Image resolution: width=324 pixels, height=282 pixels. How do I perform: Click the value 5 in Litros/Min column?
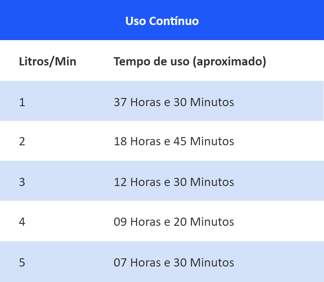point(22,263)
